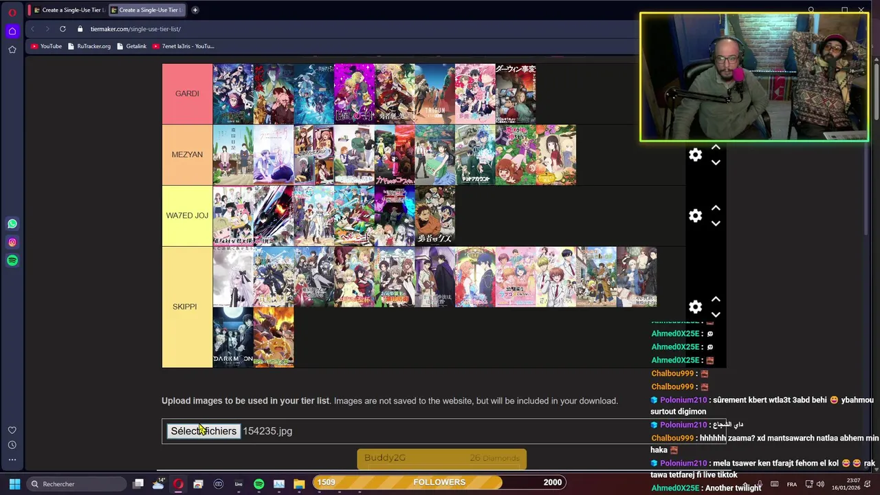Open settings gear for SKIPPI tier row
The width and height of the screenshot is (880, 495).
695,307
